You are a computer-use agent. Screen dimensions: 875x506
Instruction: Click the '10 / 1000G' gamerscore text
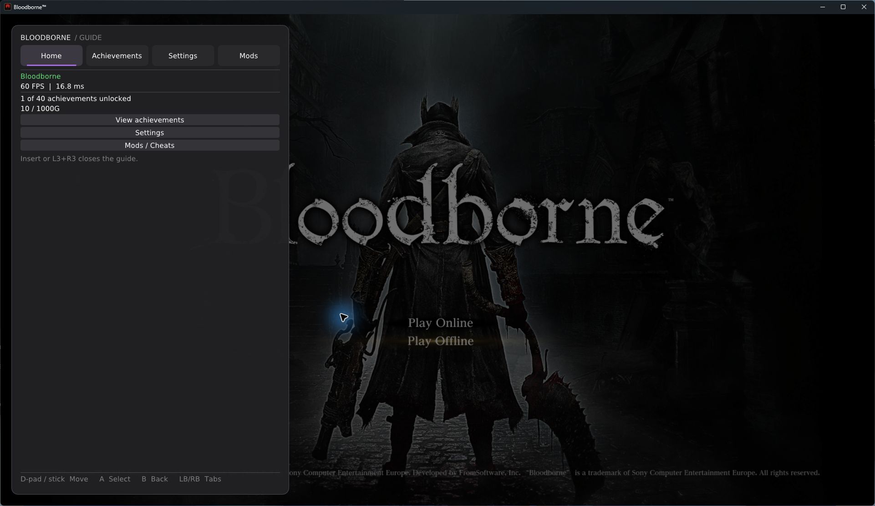[40, 108]
